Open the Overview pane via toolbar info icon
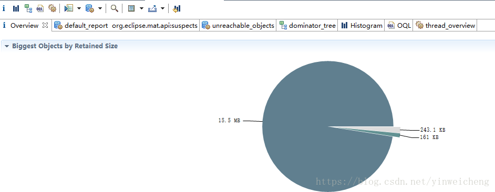 click(x=4, y=8)
